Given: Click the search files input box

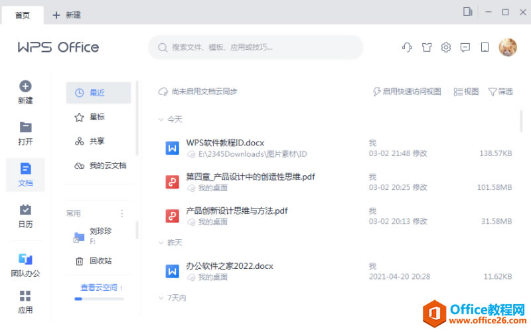Looking at the screenshot, I should tap(256, 47).
